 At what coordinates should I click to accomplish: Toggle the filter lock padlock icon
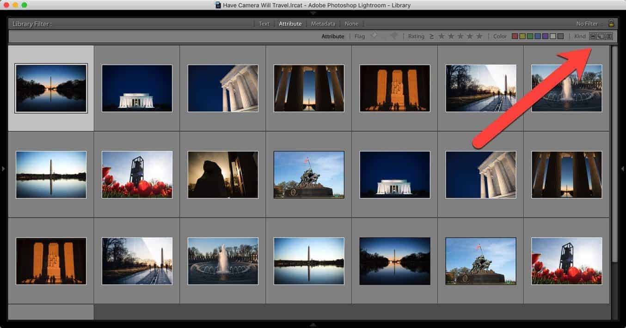[611, 23]
